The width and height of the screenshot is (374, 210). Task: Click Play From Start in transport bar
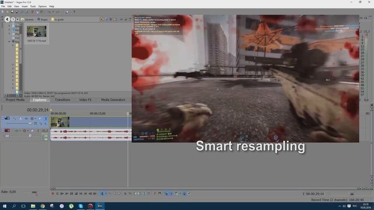(62, 194)
